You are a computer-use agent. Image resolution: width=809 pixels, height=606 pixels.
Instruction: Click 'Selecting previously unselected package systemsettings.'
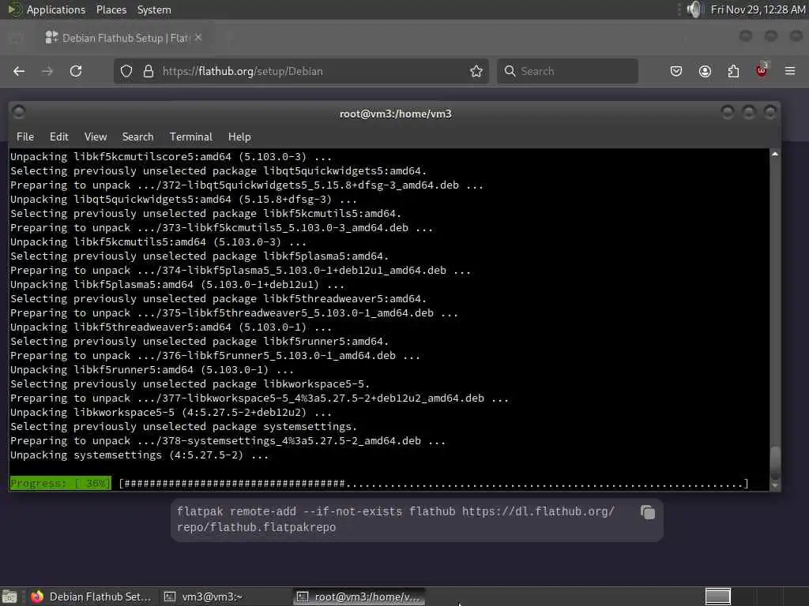click(x=183, y=427)
